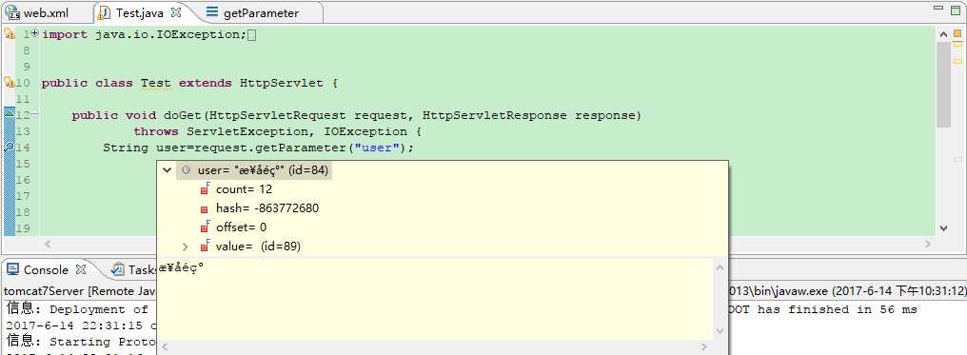Expand the value= (id=89) node
Viewport: 967px width, 355px height.
pos(185,247)
